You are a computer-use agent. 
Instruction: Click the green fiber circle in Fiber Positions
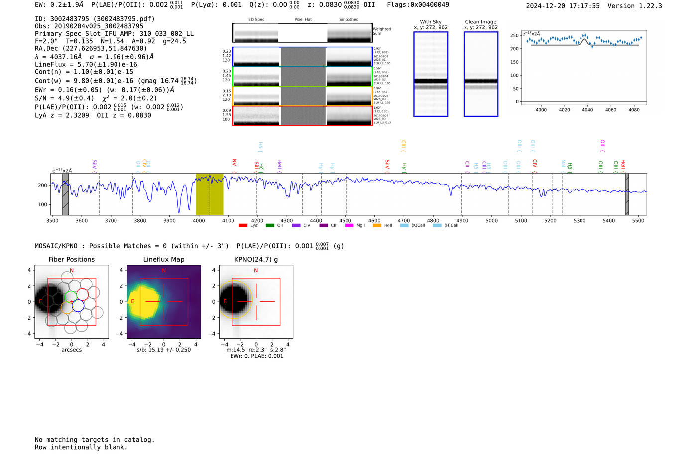coord(71,297)
